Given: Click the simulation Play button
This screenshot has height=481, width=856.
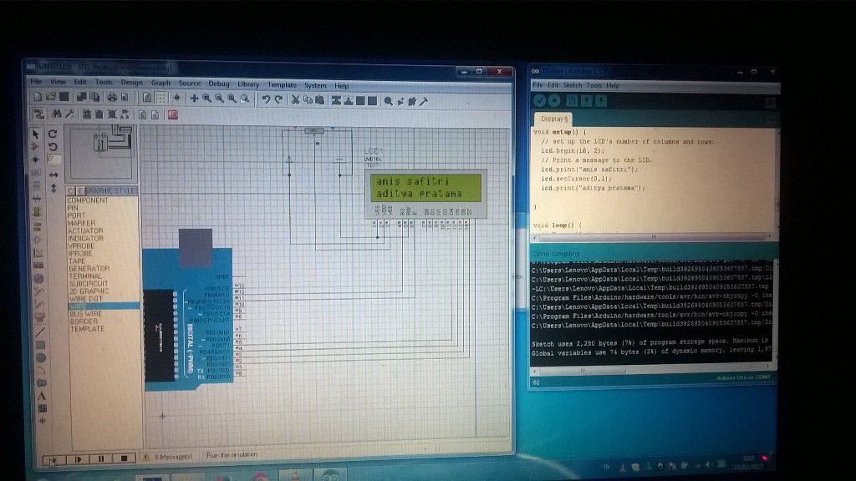Looking at the screenshot, I should [x=53, y=459].
